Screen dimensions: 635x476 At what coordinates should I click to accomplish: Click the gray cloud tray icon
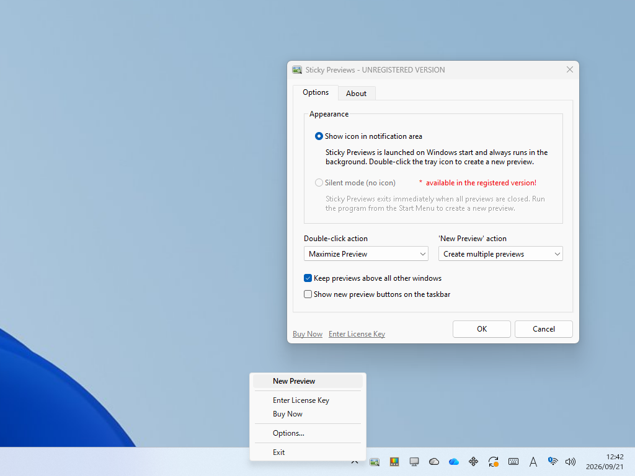tap(433, 462)
